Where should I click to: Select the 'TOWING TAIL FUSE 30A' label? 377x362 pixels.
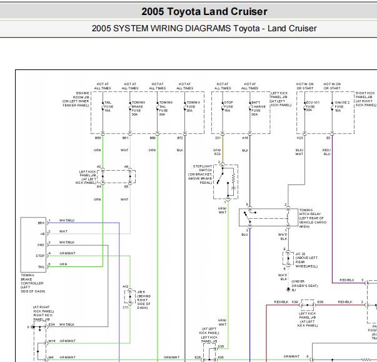point(166,108)
